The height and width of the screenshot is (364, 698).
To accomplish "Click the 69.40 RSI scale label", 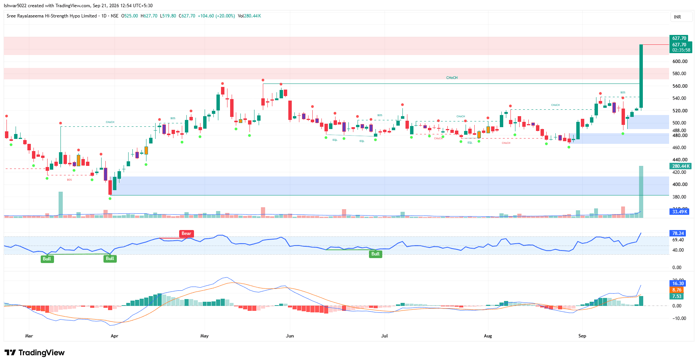I will click(678, 240).
